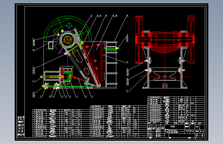
Task: Select the small rectangular opening on frame's upper left
Action: click(51, 45)
